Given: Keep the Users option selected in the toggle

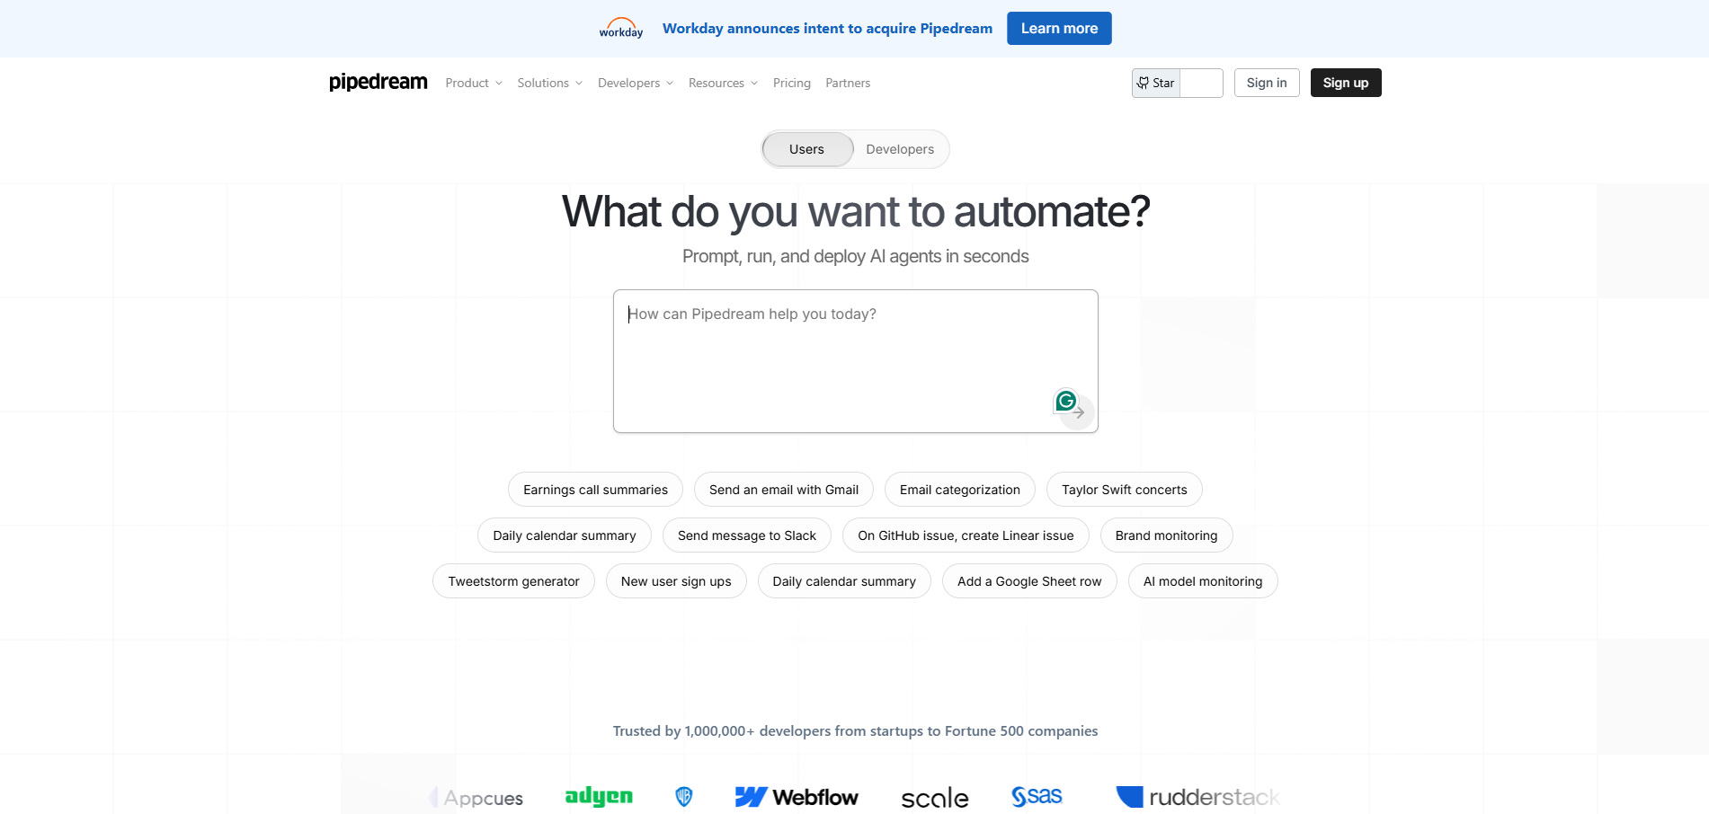Looking at the screenshot, I should 806,149.
